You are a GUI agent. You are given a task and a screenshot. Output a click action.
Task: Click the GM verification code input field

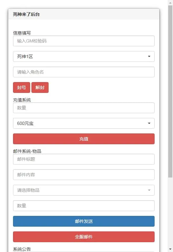click(x=84, y=41)
